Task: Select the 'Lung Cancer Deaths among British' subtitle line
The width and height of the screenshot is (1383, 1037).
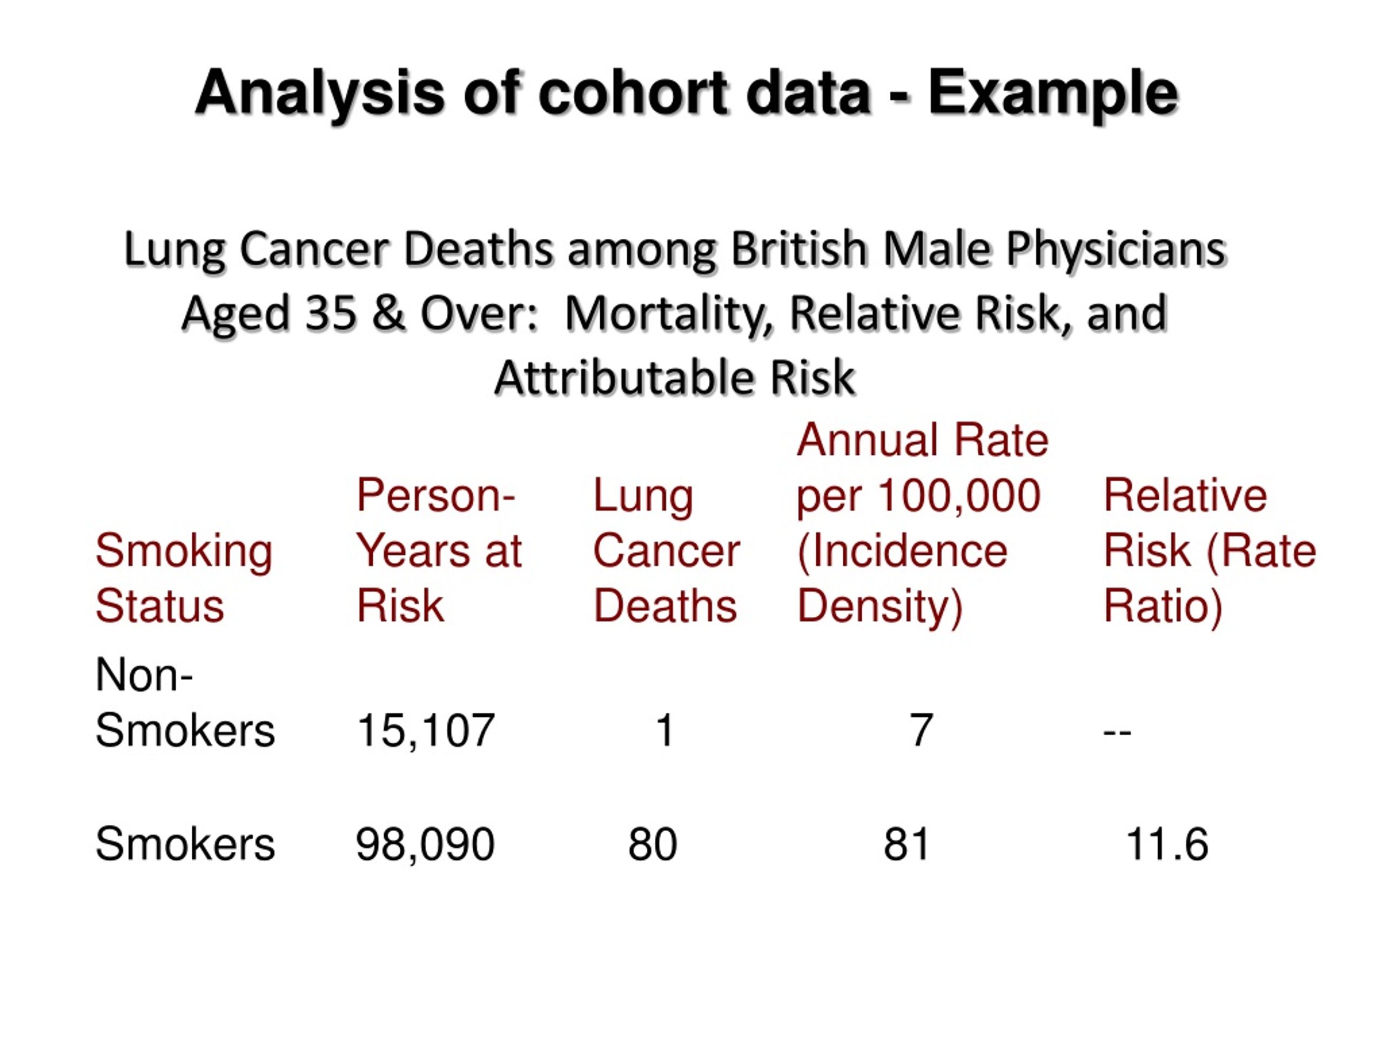Action: tap(675, 250)
